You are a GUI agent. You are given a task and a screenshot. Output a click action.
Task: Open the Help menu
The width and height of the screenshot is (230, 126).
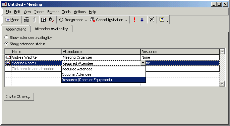pyautogui.click(x=93, y=12)
